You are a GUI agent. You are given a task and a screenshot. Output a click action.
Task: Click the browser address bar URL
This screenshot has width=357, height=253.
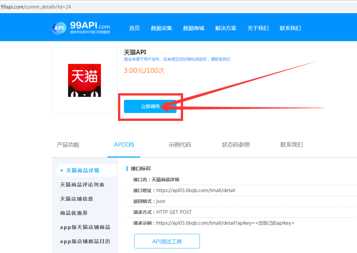pos(36,7)
